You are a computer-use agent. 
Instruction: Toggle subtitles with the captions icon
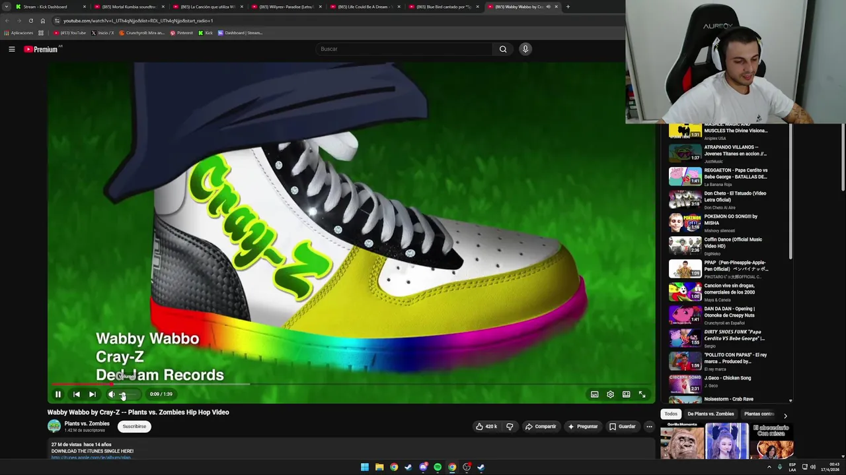click(595, 395)
